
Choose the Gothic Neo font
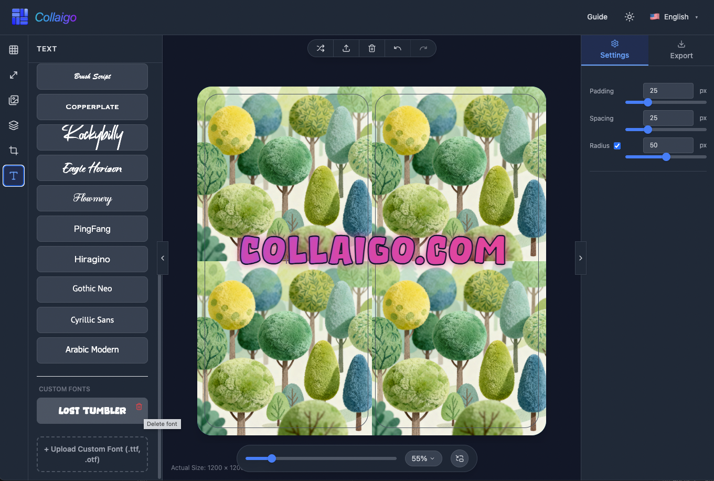coord(92,289)
